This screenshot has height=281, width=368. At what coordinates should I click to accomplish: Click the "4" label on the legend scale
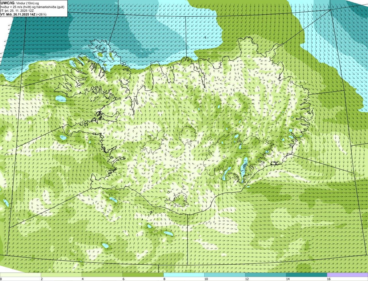point(83,279)
